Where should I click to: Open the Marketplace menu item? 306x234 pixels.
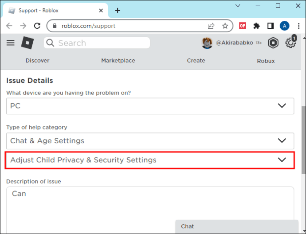[x=118, y=61]
